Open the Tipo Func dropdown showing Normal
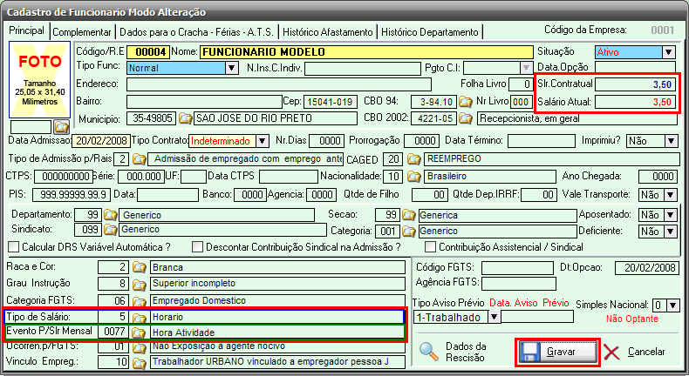This screenshot has width=689, height=376. (x=232, y=68)
